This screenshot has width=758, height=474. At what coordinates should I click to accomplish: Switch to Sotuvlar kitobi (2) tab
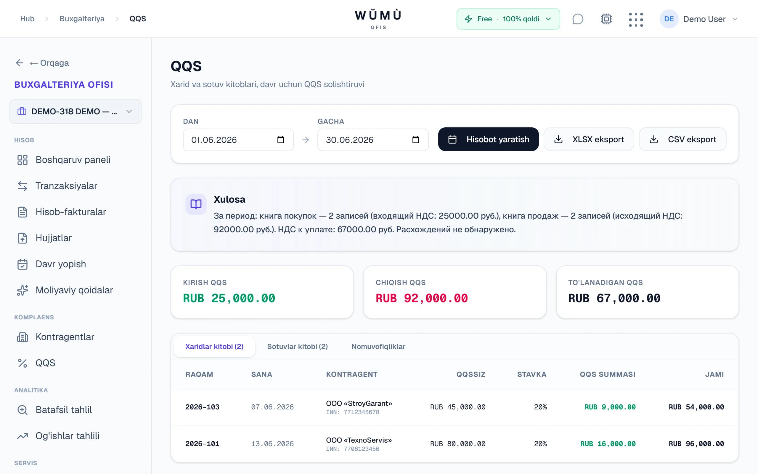[297, 346]
